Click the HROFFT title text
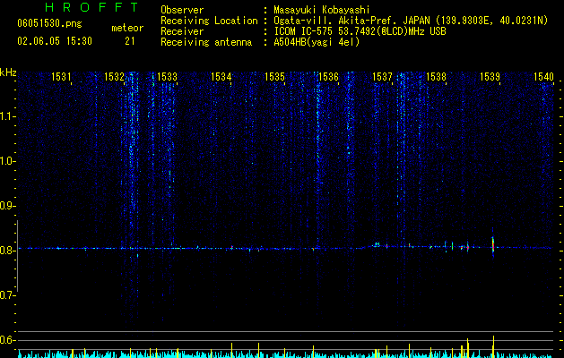Screen dimensions: 564x358 coord(92,7)
